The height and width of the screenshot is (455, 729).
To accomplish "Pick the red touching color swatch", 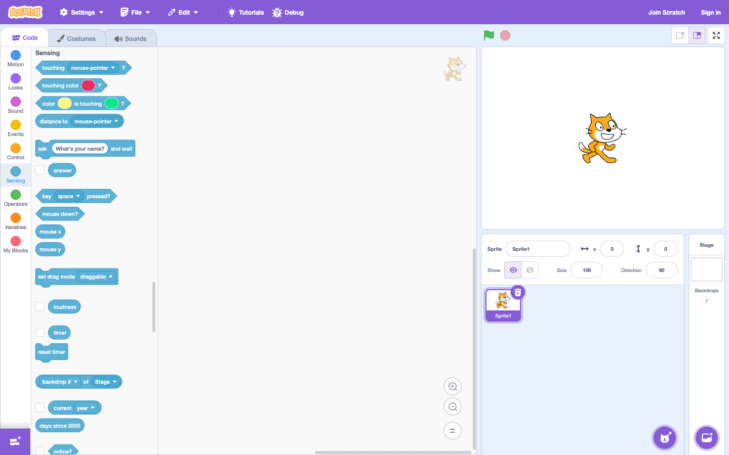I will (x=88, y=85).
